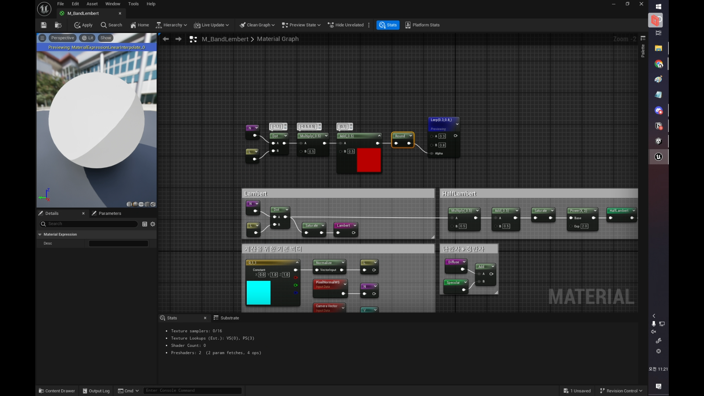Screen dimensions: 704x396
Task: Click the Save material icon
Action: click(x=44, y=25)
